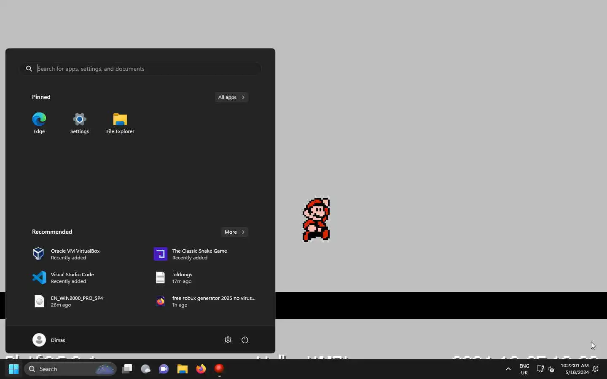Screen dimensions: 607x379
Task: Open Task View on taskbar
Action: click(127, 369)
